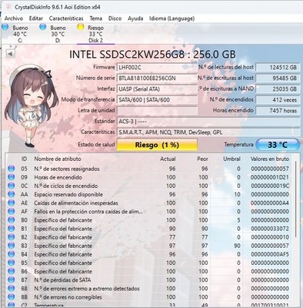Click the status dot for attribute AE
This screenshot has height=308, width=303.
pos(11,203)
